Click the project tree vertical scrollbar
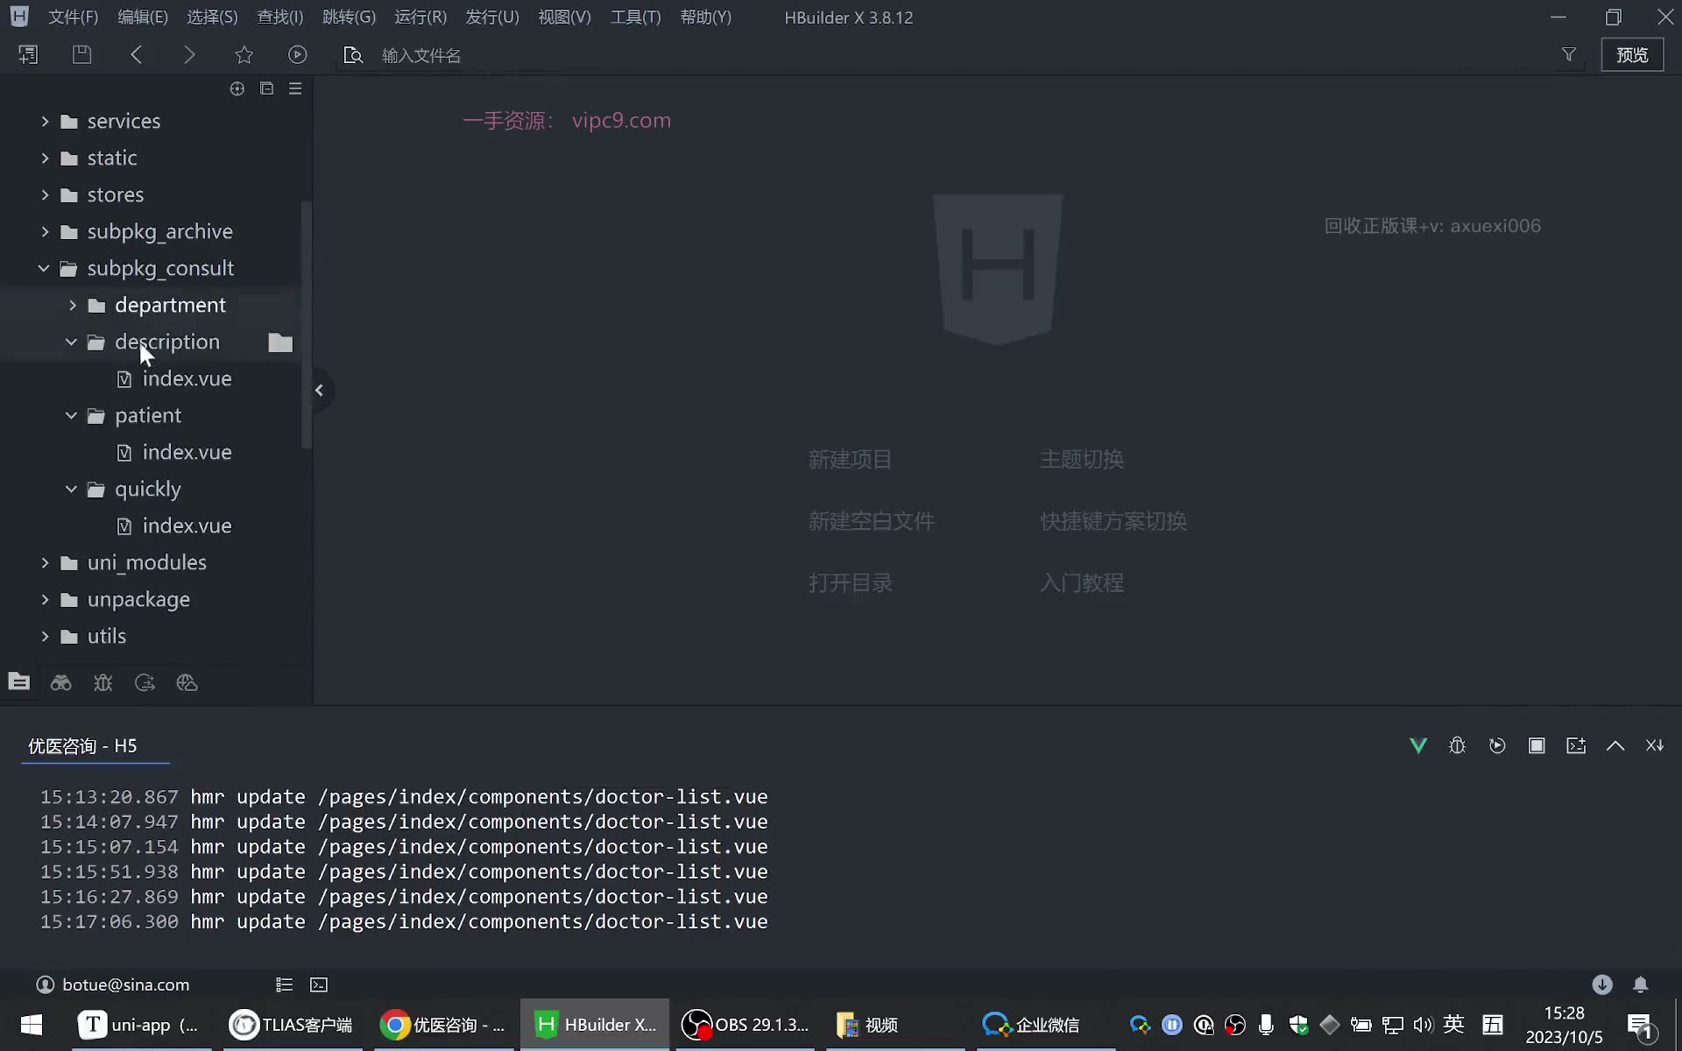This screenshot has height=1051, width=1682. [x=307, y=324]
